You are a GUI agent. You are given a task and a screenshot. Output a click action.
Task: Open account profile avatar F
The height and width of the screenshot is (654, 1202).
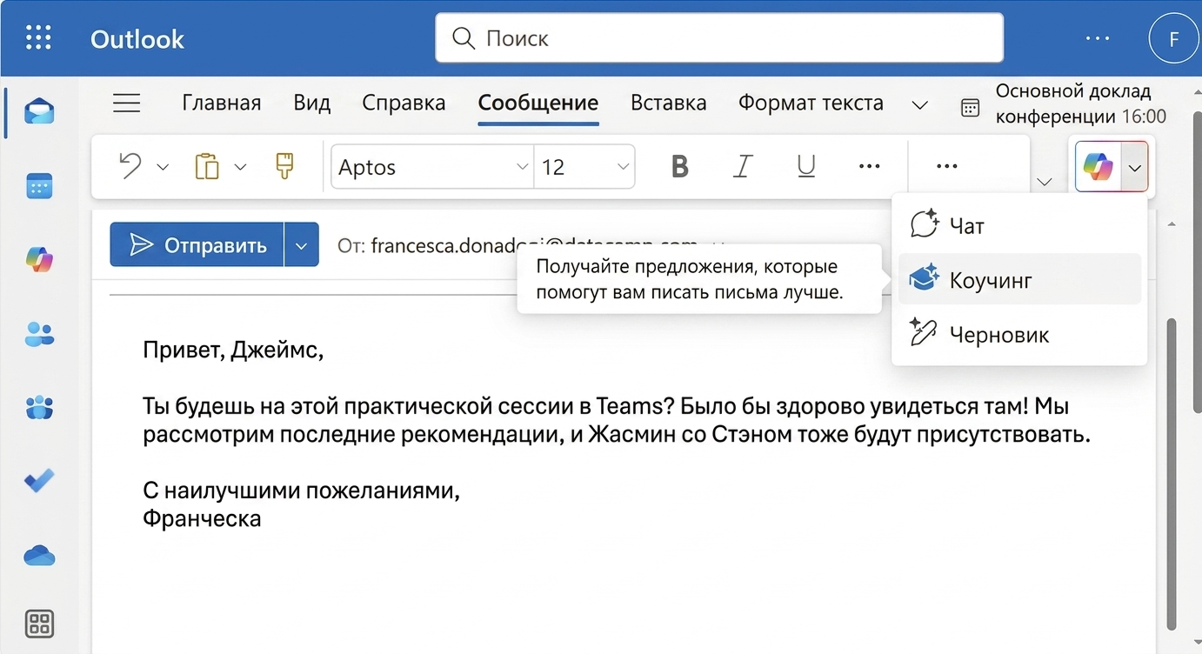tap(1174, 38)
